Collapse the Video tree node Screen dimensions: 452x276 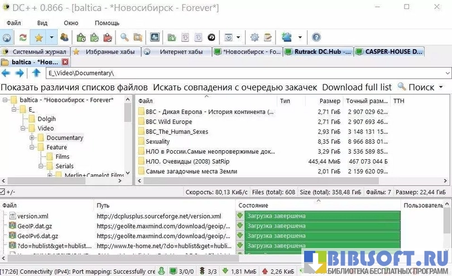tap(23, 129)
